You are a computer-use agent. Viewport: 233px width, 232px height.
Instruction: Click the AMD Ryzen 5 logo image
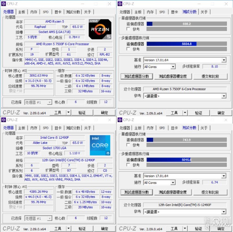[x=100, y=29]
